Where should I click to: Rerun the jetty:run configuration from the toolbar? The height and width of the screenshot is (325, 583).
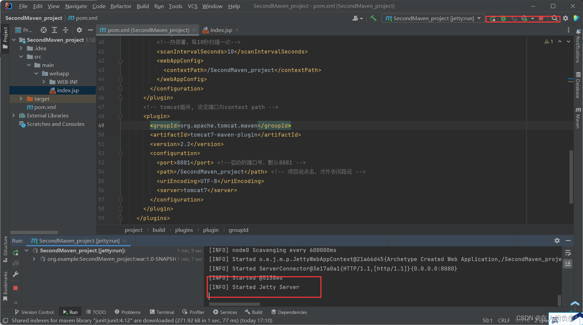pos(493,19)
